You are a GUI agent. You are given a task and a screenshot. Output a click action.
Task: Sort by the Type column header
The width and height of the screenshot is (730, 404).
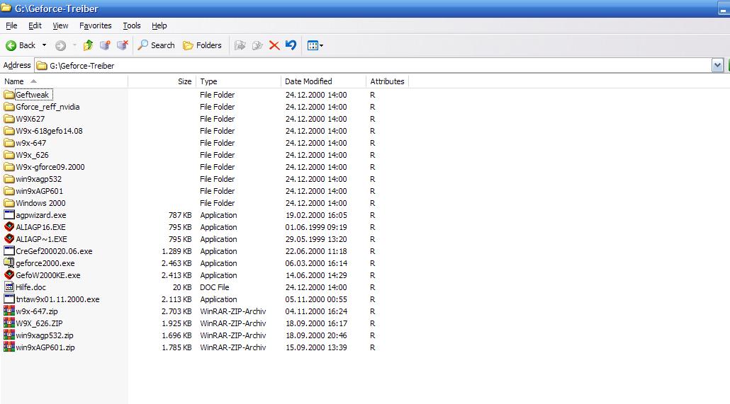[238, 81]
